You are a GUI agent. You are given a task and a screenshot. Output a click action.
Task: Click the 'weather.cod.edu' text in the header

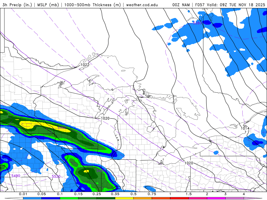tap(142, 5)
